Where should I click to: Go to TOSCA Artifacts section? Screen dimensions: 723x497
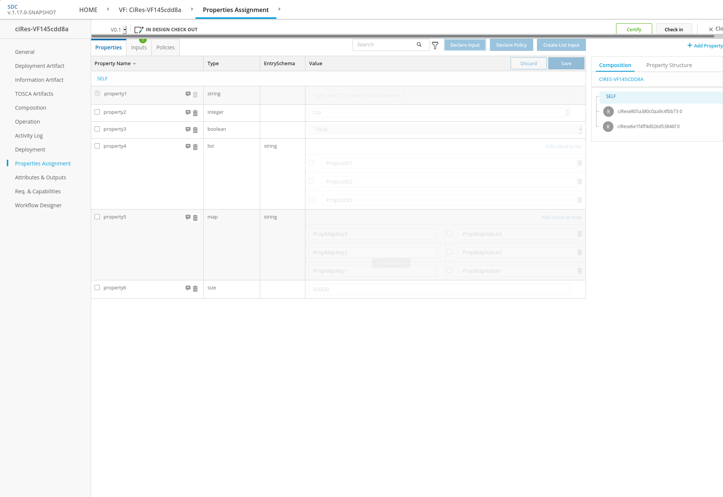click(34, 94)
